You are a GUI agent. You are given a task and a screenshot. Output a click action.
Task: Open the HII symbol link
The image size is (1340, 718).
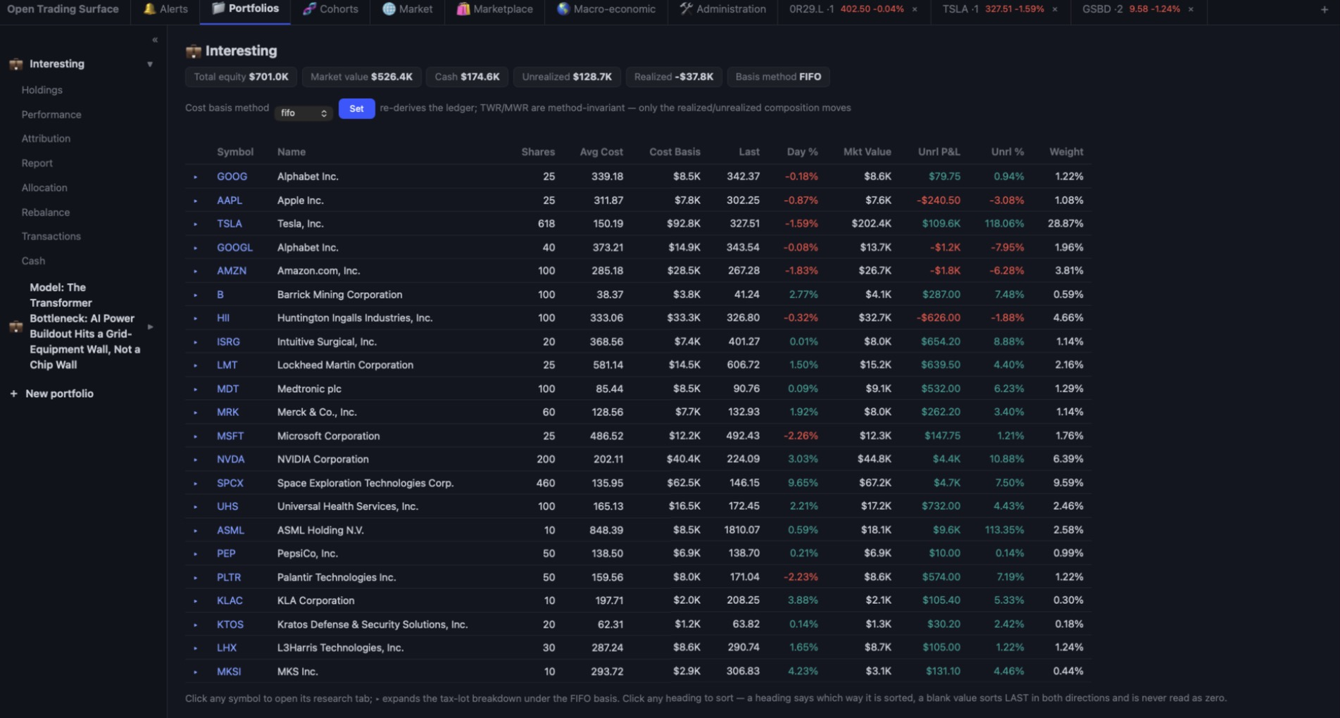223,318
